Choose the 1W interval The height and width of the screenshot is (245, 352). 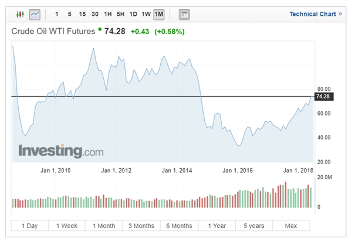coord(146,13)
